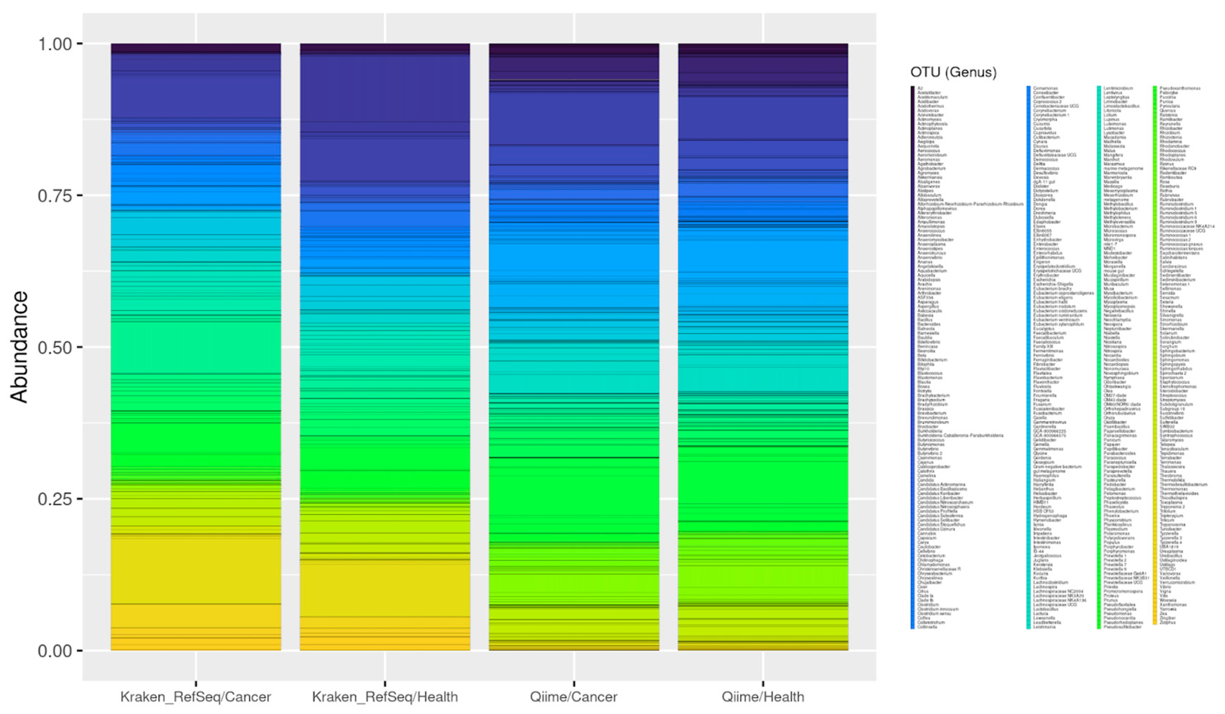Screen dimensions: 1225x714
Task: Click the OTU (Genus) legend title
Action: (953, 72)
